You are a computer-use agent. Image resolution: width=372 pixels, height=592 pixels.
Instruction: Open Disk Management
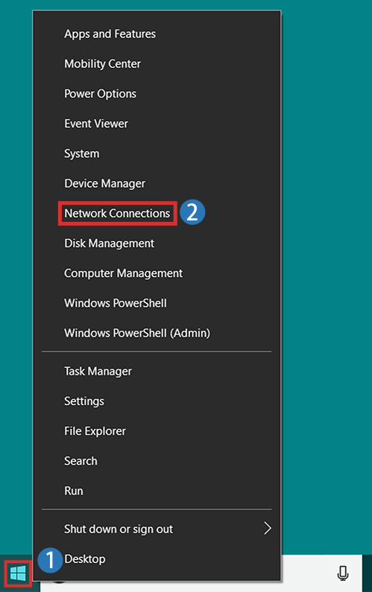[110, 244]
